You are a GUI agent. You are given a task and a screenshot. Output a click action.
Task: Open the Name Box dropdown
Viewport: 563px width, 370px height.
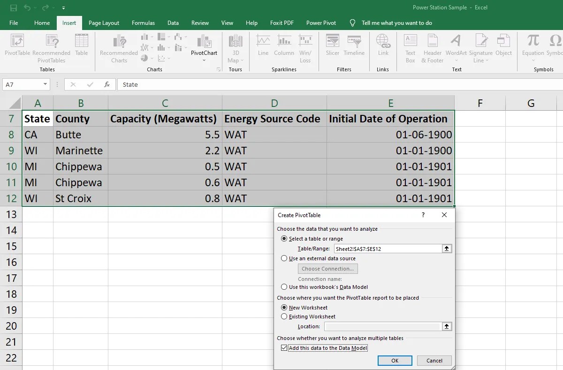[46, 84]
